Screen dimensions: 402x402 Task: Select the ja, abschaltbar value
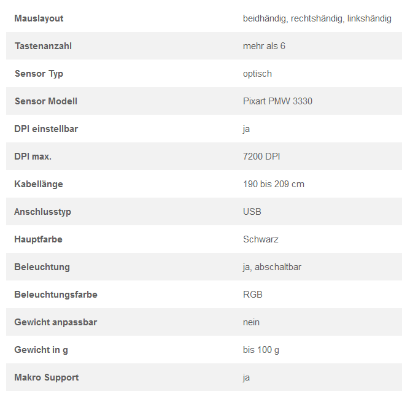(272, 267)
